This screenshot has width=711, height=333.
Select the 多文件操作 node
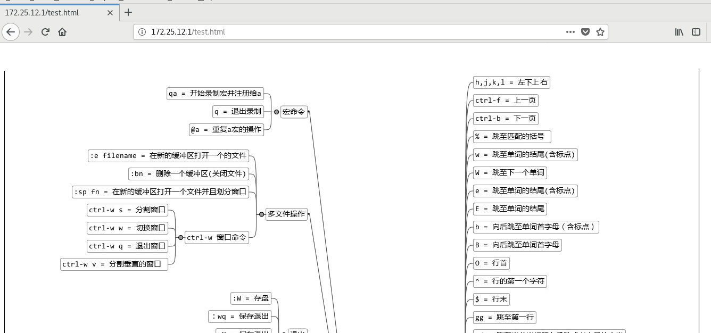click(286, 214)
